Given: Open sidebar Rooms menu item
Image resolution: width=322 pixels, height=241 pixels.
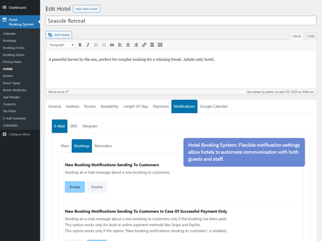Looking at the screenshot, I should coord(8,76).
